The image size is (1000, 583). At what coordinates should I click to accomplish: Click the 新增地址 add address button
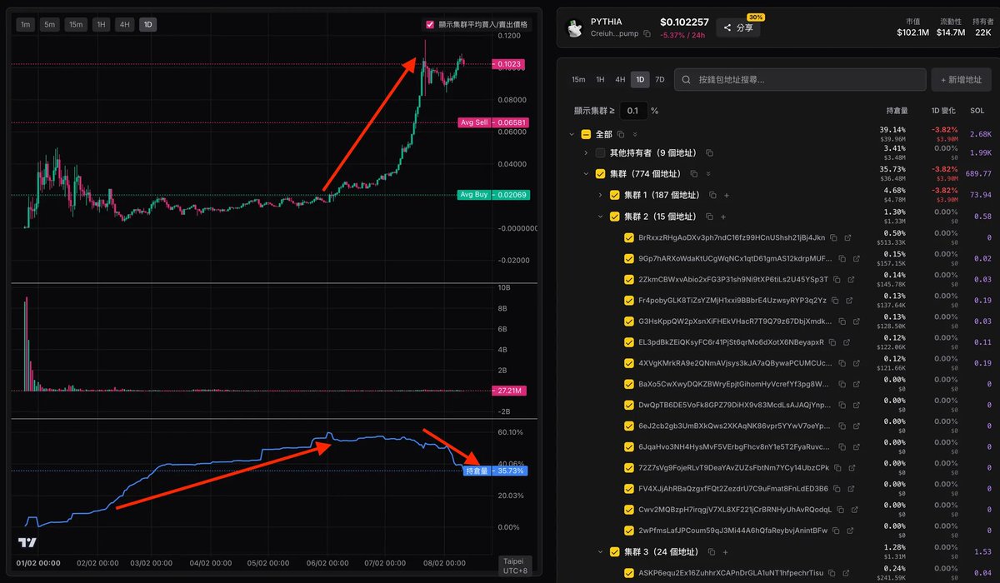(961, 80)
